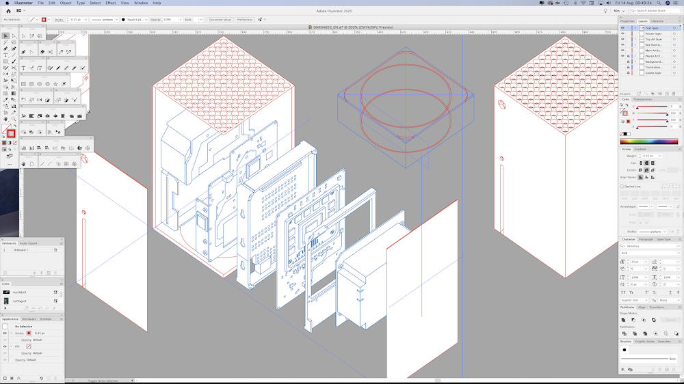This screenshot has width=684, height=384.
Task: Pick the Rounded Rectangle tool in tearoff panel
Action: tap(31, 84)
